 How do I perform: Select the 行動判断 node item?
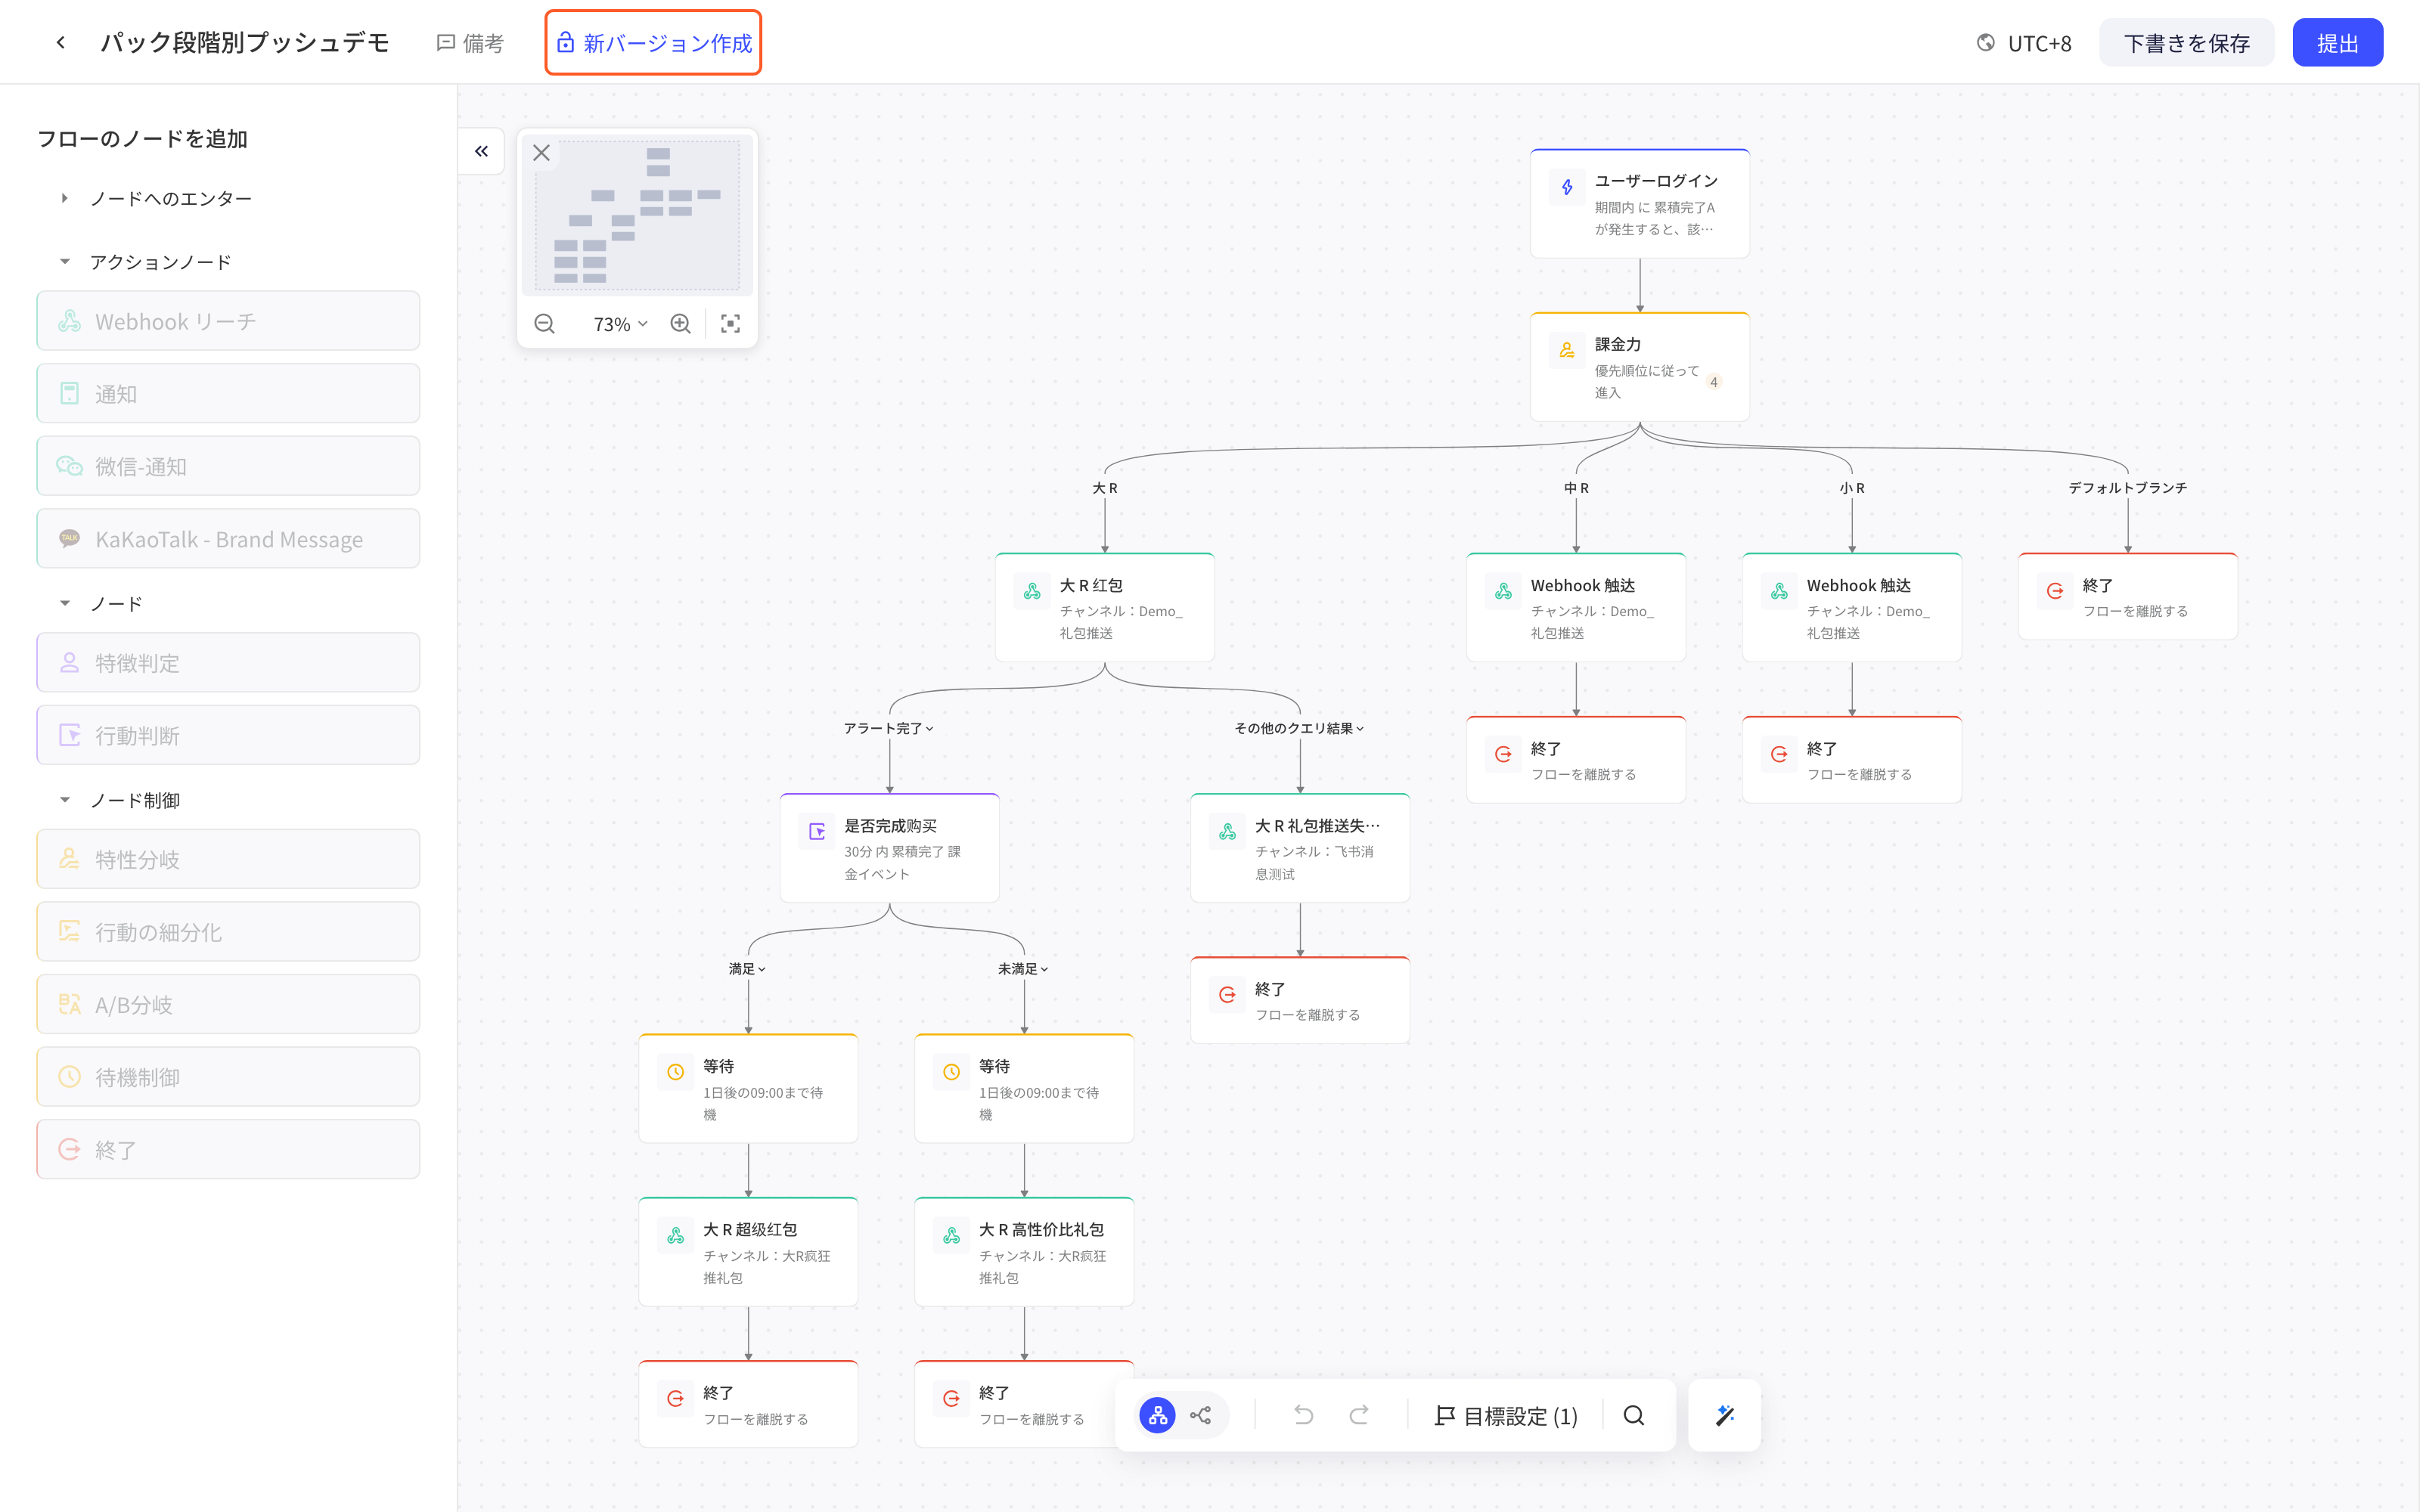pyautogui.click(x=228, y=735)
